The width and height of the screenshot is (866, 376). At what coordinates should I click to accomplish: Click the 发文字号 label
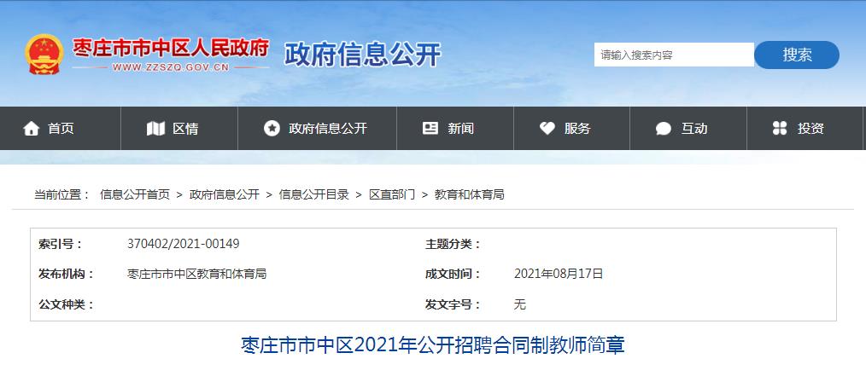[453, 304]
